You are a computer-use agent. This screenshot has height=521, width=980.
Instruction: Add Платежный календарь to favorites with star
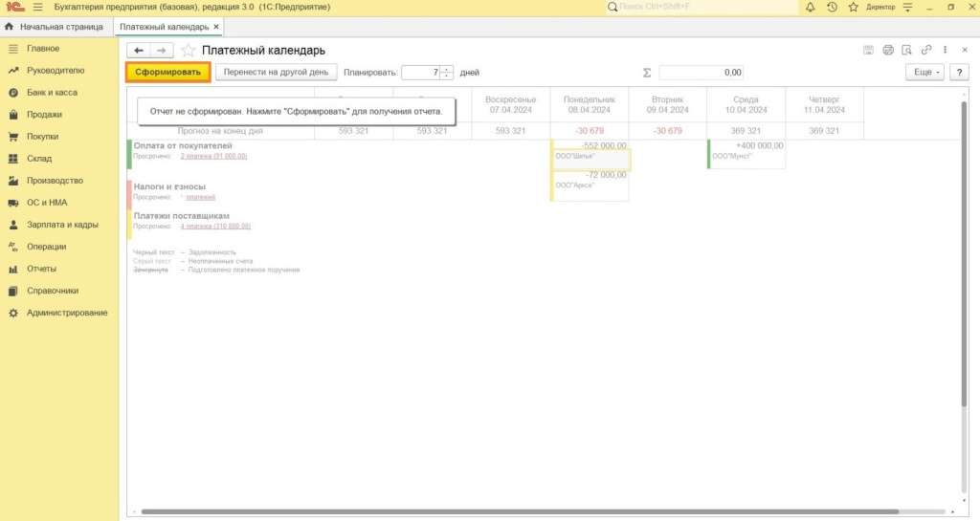click(x=189, y=50)
